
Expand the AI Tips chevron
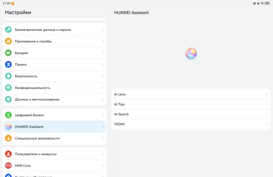[266, 104]
